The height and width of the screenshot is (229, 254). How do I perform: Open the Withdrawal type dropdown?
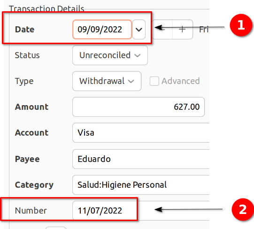coord(107,81)
